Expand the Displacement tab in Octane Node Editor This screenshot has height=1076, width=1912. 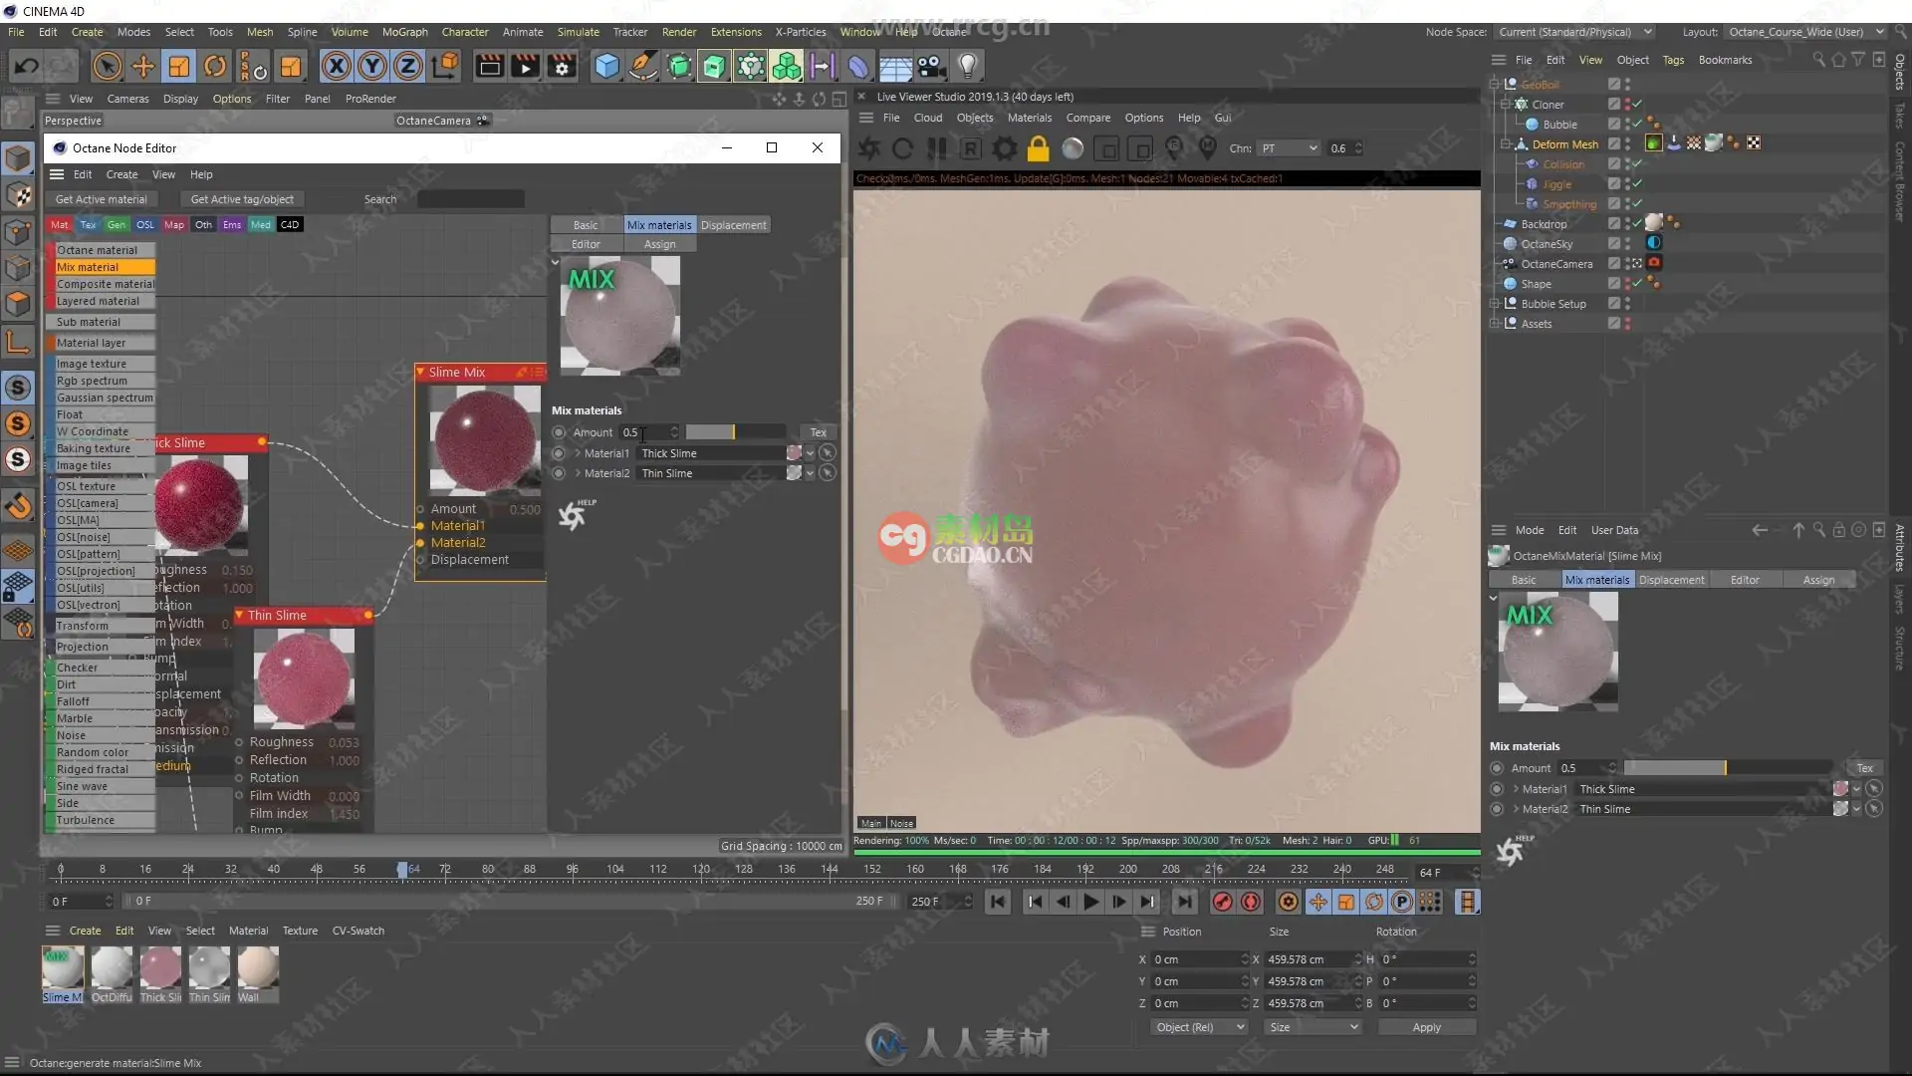click(733, 223)
